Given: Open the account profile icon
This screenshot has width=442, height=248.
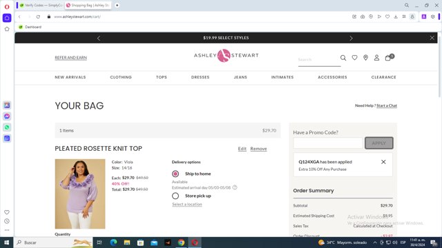Looking at the screenshot, I should [x=376, y=58].
